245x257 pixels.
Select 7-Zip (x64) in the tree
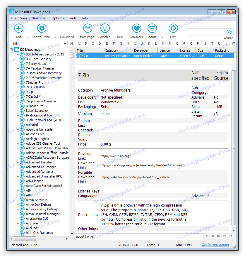[34, 97]
